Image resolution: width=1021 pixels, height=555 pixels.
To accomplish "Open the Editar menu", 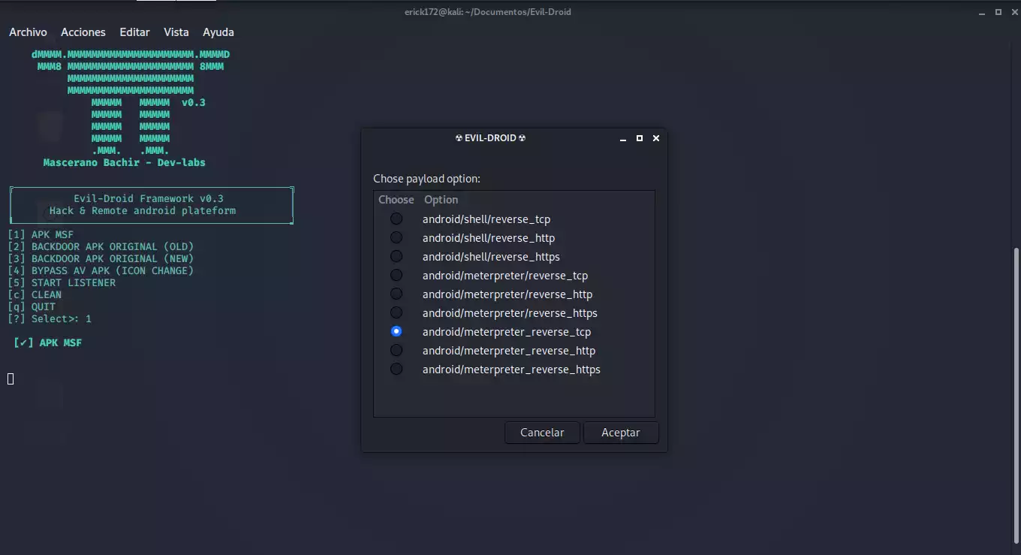I will [x=135, y=32].
